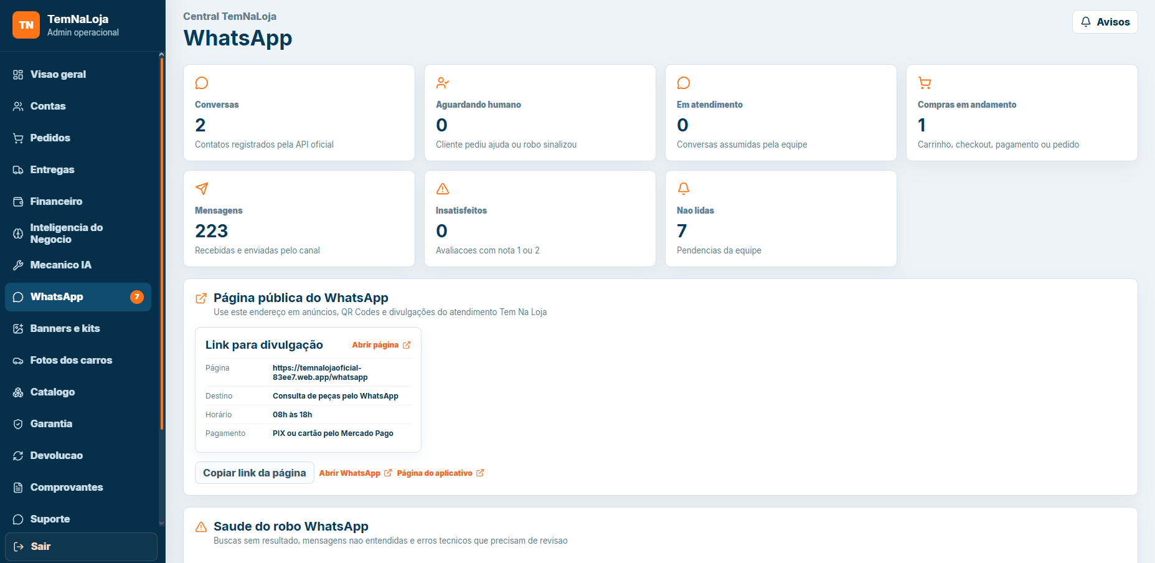
Task: Click the Abrir página link
Action: 381,345
